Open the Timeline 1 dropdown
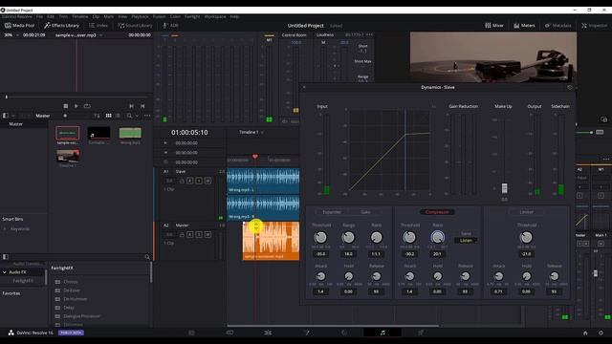This screenshot has height=344, width=612. 251,132
